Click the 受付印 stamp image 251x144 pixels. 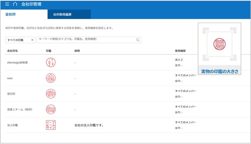(x=51, y=94)
